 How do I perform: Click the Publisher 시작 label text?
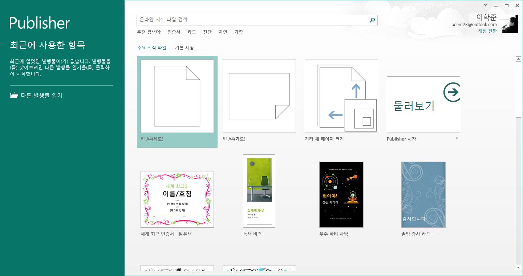coord(401,139)
